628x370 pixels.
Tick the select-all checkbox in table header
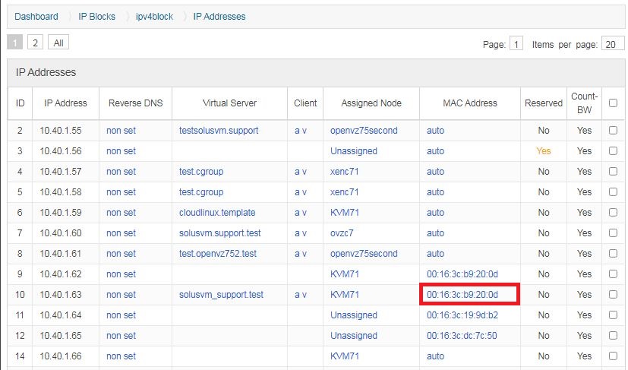point(612,103)
